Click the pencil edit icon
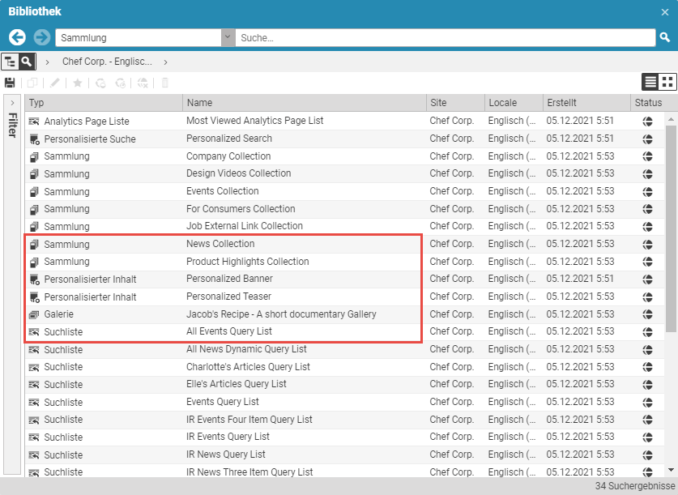The width and height of the screenshot is (678, 495). pos(55,83)
